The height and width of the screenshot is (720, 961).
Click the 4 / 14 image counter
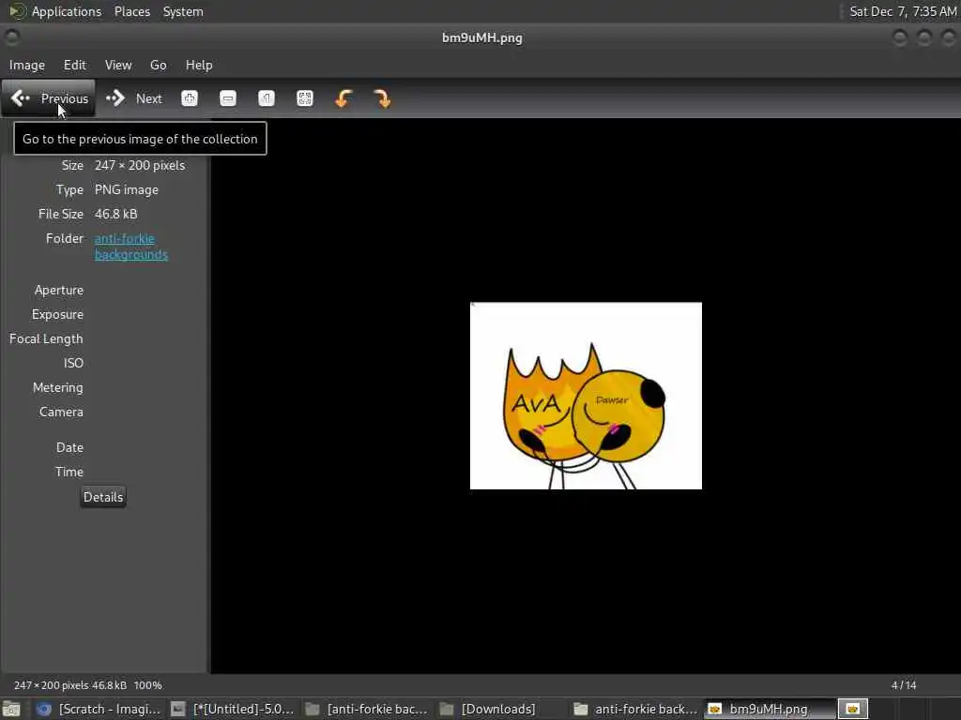click(x=904, y=685)
